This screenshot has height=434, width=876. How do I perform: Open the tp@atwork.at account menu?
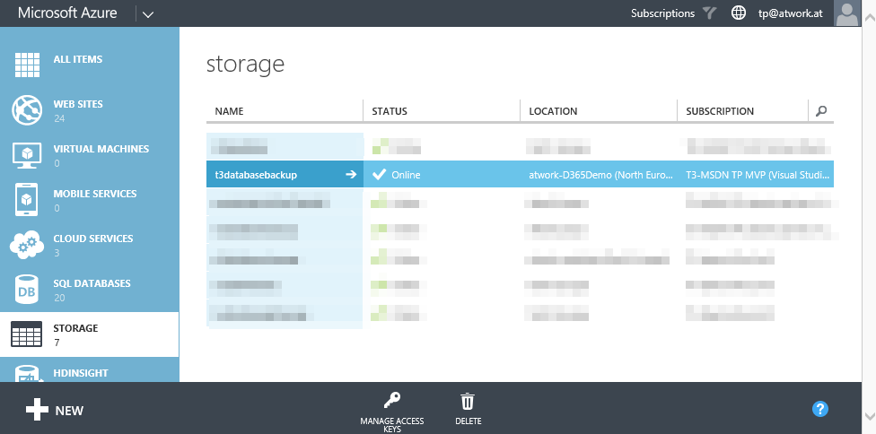pyautogui.click(x=790, y=13)
